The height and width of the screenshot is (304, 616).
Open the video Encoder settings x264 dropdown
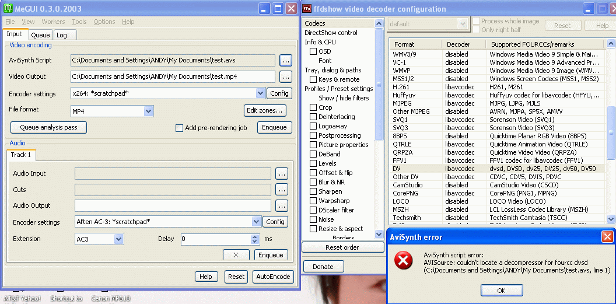coord(260,93)
